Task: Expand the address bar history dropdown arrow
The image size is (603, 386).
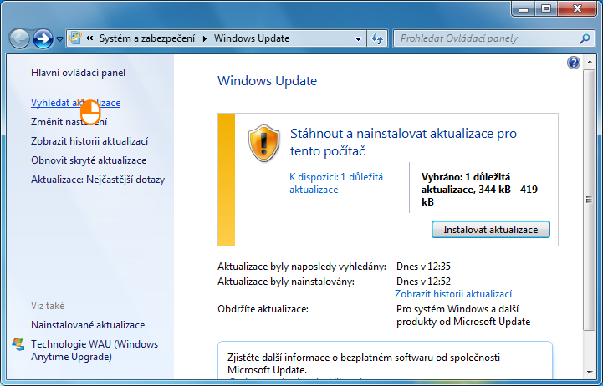Action: pos(358,38)
